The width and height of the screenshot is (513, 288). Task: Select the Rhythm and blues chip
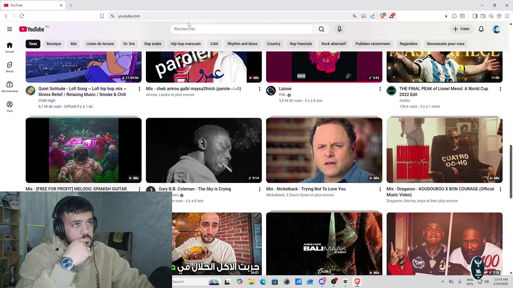pos(242,44)
